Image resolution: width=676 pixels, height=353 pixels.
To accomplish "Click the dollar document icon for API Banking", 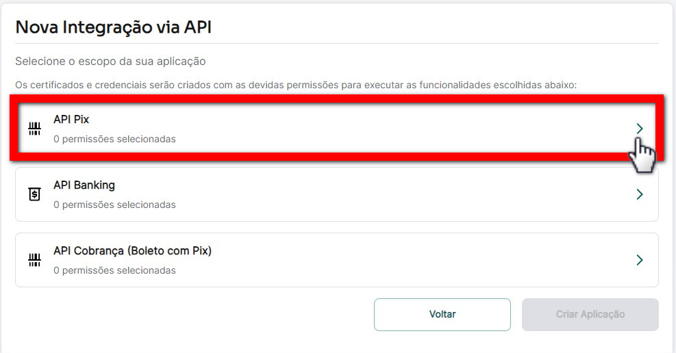I will coord(34,194).
